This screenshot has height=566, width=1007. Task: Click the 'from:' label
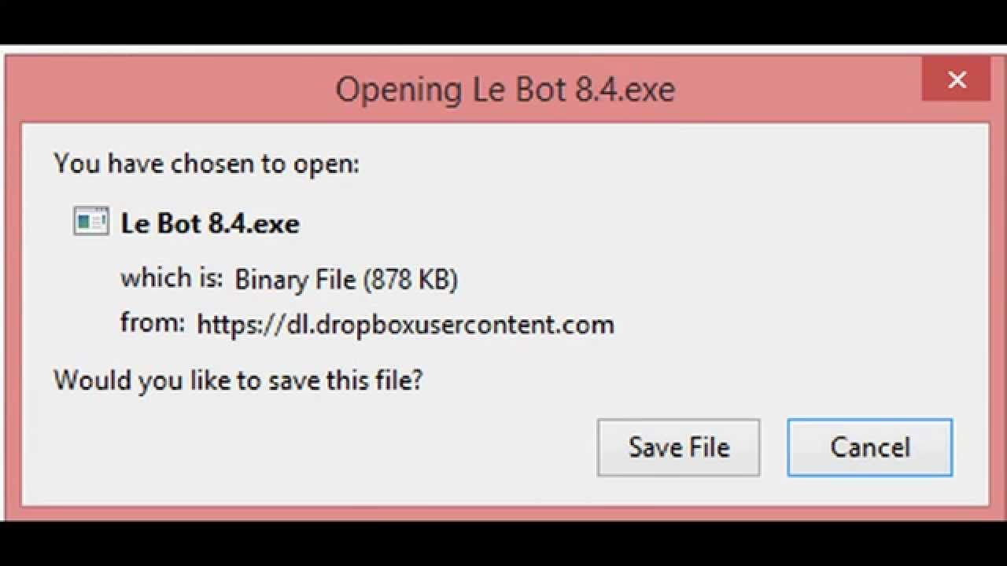[x=153, y=322]
